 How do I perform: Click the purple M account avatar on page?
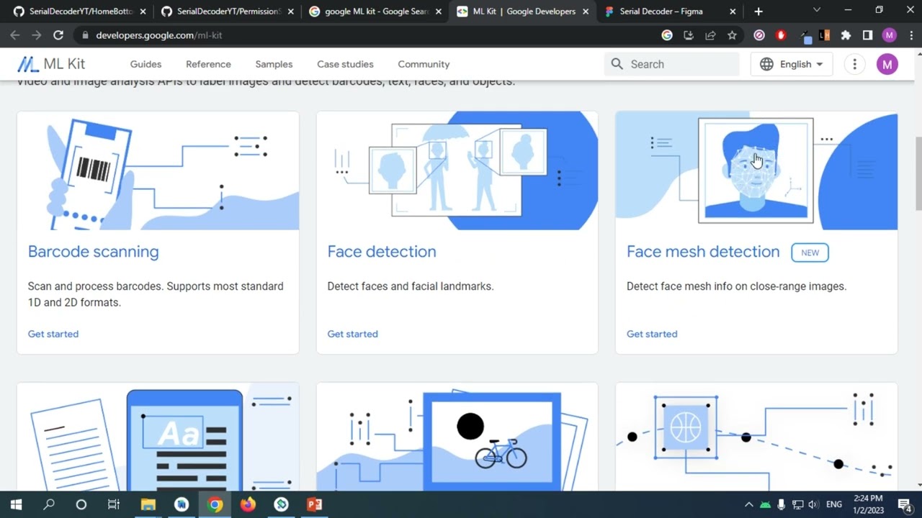[x=887, y=64]
